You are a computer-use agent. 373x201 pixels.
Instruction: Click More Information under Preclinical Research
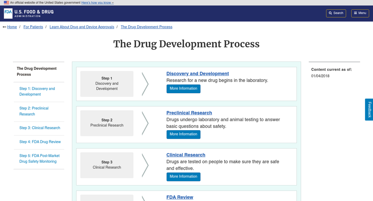tap(183, 134)
